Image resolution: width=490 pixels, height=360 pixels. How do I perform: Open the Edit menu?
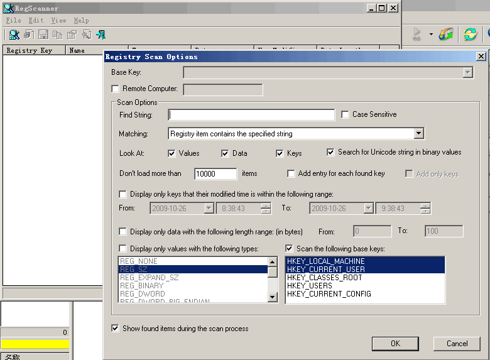point(36,21)
